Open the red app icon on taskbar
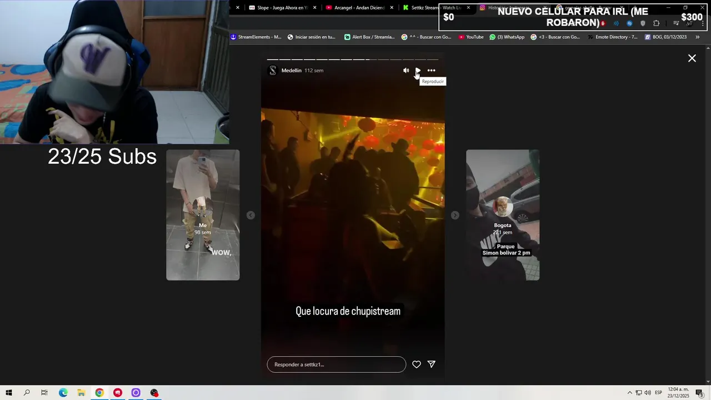711x400 pixels. click(x=118, y=393)
